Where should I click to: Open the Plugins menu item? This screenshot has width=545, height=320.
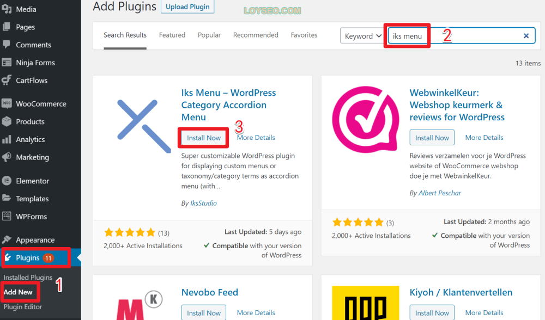point(40,258)
